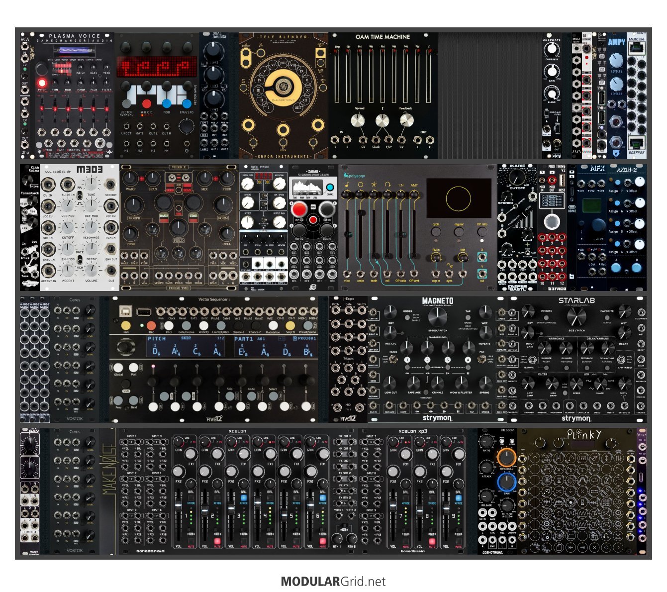The height and width of the screenshot is (592, 667).
Task: Click the Magneto playback head 4 button
Action: 468,360
